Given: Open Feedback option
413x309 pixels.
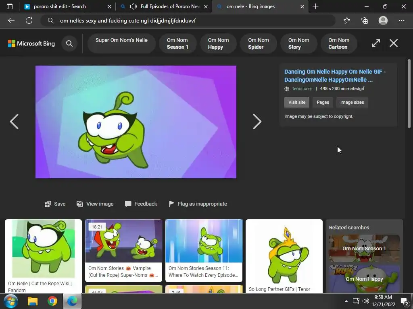Looking at the screenshot, I should tap(141, 204).
